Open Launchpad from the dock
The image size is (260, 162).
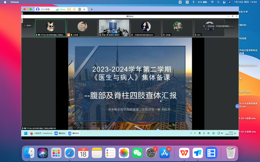pos(56,153)
